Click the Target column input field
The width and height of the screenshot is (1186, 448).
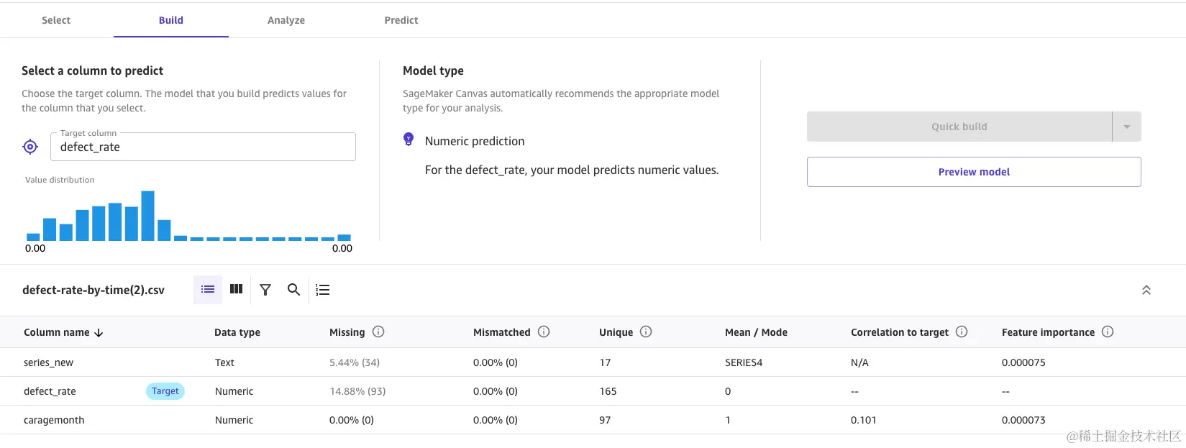pos(203,147)
